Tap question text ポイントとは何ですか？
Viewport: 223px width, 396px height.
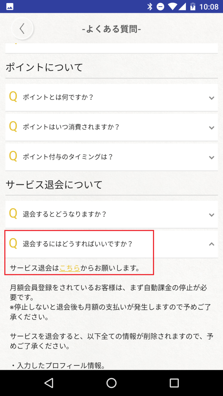click(58, 97)
